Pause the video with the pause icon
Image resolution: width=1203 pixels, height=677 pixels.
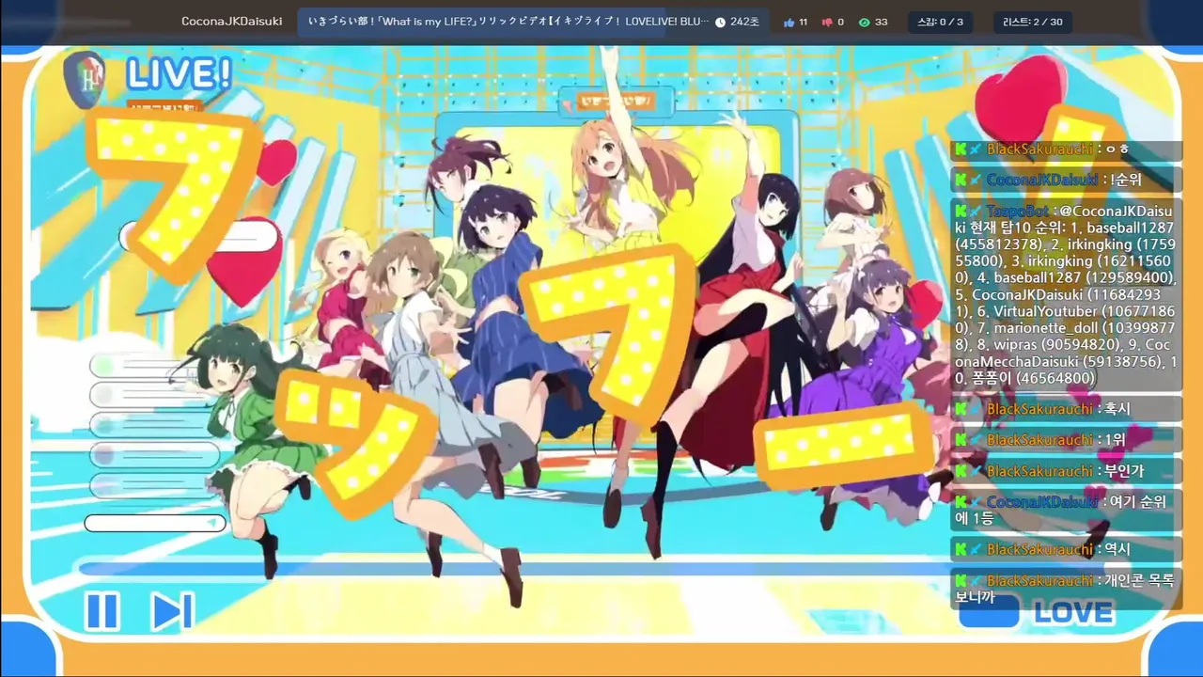(x=102, y=611)
